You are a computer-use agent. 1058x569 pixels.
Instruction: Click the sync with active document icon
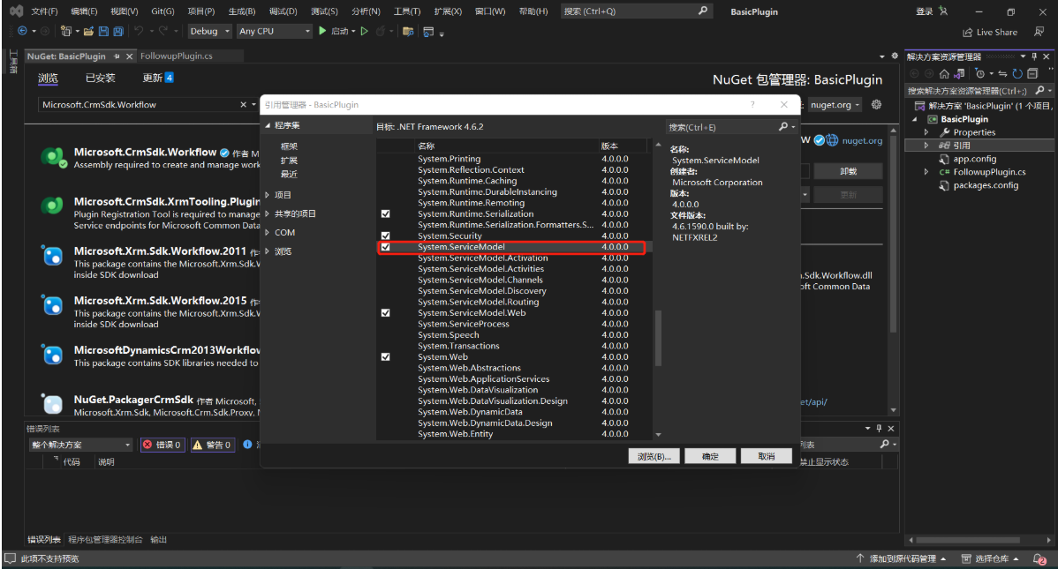1002,73
